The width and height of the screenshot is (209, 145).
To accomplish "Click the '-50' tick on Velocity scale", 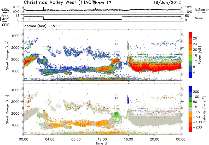I will 196,117.
